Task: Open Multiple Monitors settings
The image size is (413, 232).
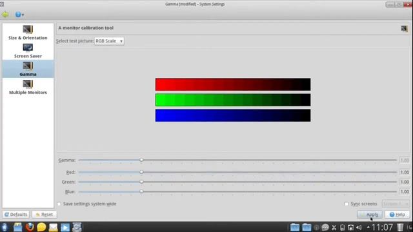Action: [x=28, y=87]
